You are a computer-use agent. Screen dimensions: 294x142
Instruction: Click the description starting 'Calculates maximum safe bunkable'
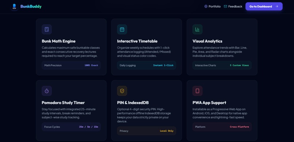tap(71, 52)
